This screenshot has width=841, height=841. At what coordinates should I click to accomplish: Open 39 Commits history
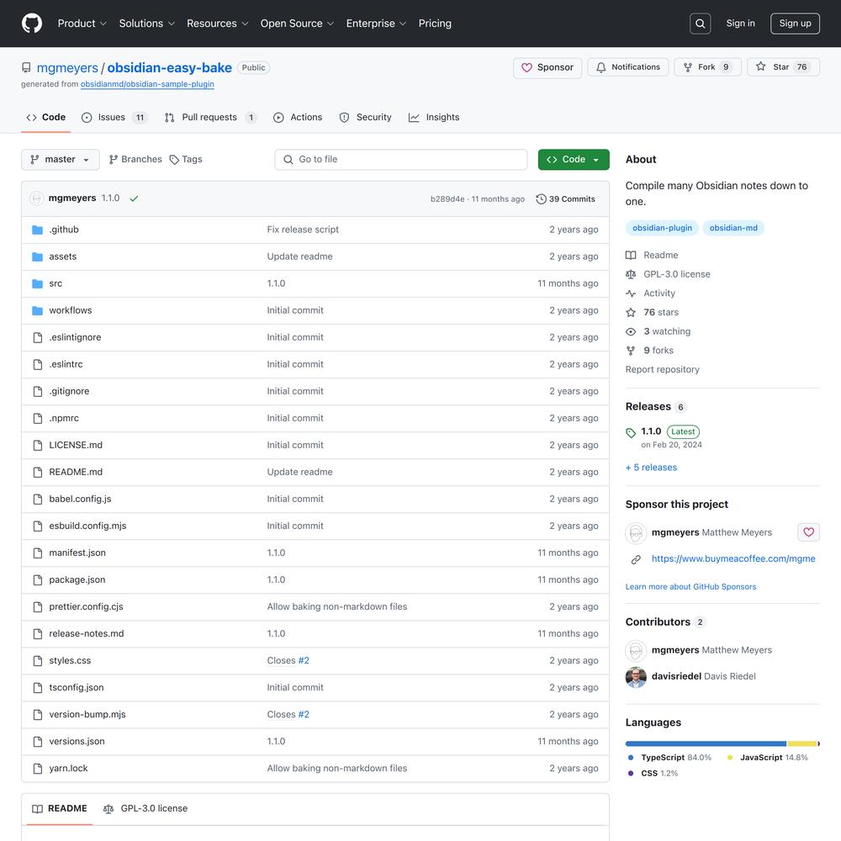pos(565,199)
